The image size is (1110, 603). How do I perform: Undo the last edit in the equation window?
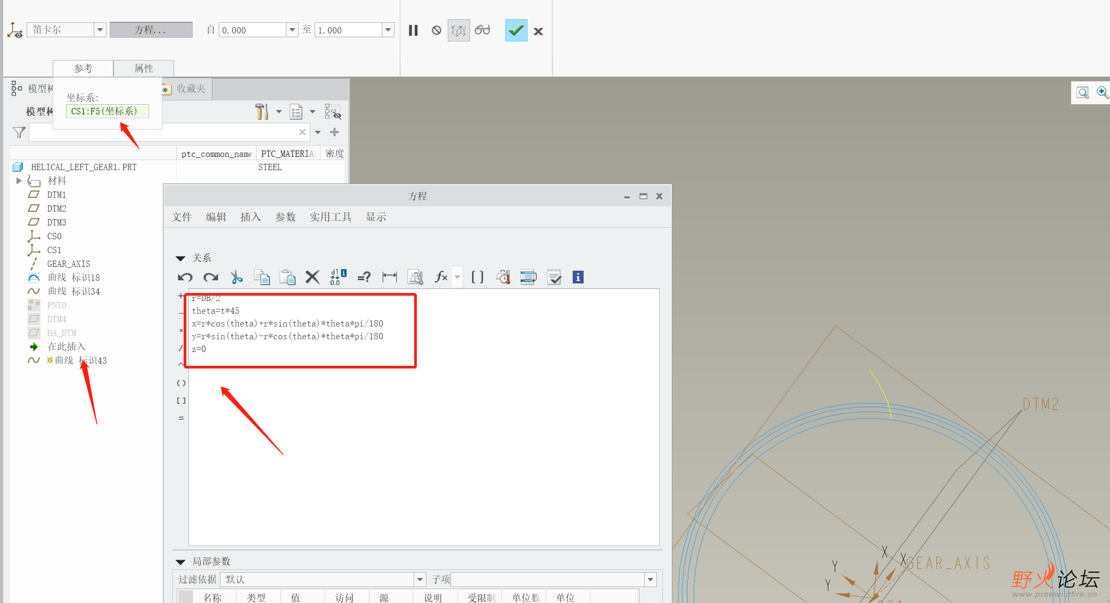point(185,277)
